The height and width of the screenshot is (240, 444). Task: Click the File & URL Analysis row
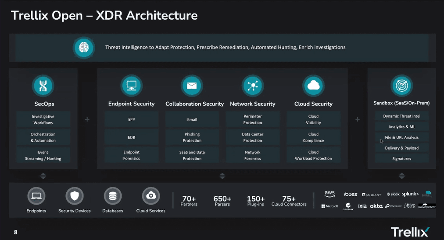401,137
